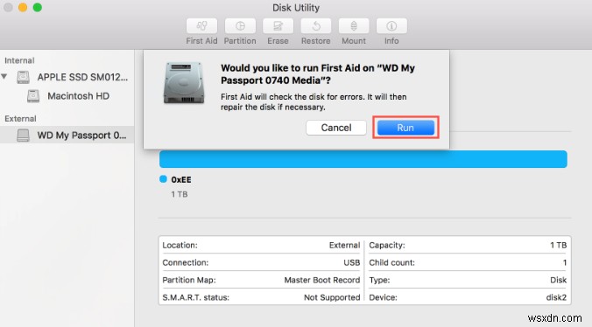Screen dimensions: 592x327
Task: Click the blue 0xEE legend dot
Action: click(x=163, y=179)
